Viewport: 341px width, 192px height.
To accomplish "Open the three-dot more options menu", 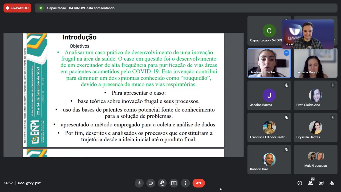I will tap(185, 183).
